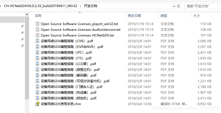
Task: Select 设备网络SDK编程指南（IPC）.pdf
Action: [x=66, y=53]
